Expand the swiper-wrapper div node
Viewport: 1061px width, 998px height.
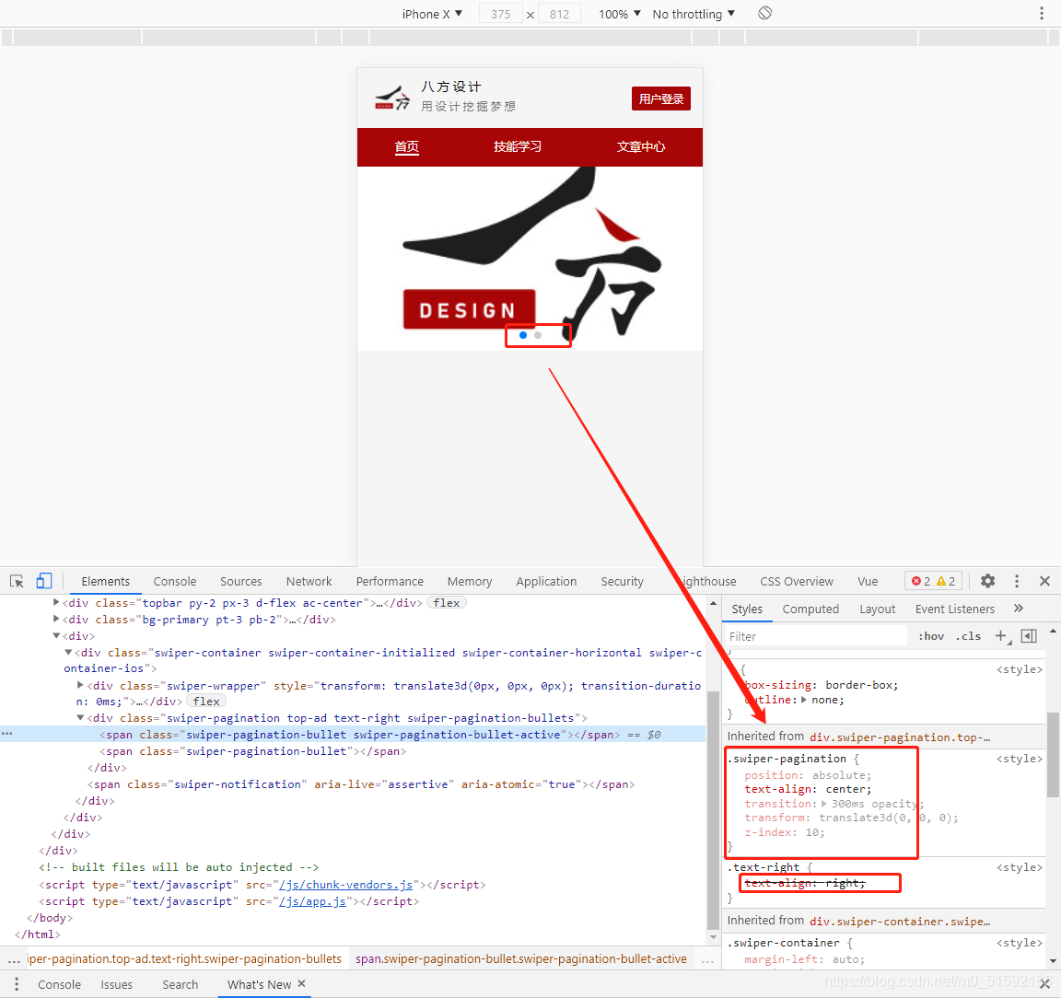(80, 685)
